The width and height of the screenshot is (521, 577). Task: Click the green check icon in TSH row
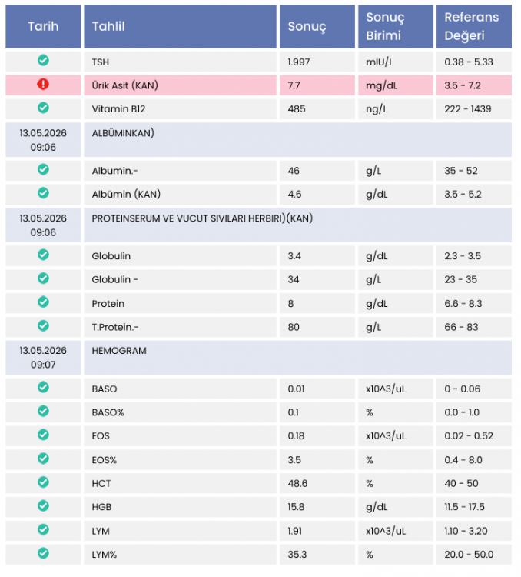[43, 60]
